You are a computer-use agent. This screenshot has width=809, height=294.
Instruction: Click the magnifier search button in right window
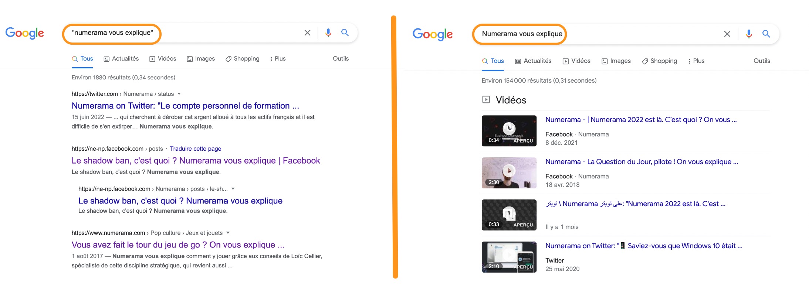coord(766,34)
